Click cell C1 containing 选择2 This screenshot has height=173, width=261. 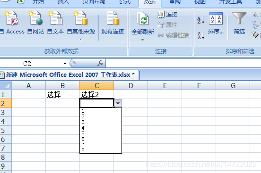click(97, 94)
